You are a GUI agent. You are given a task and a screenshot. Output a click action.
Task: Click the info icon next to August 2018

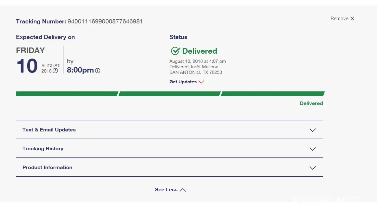click(55, 71)
